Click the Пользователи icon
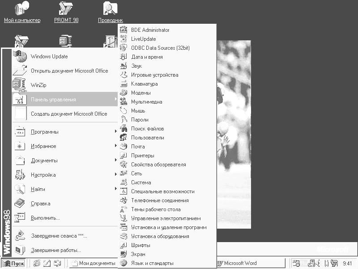The image size is (358, 269). pyautogui.click(x=124, y=138)
